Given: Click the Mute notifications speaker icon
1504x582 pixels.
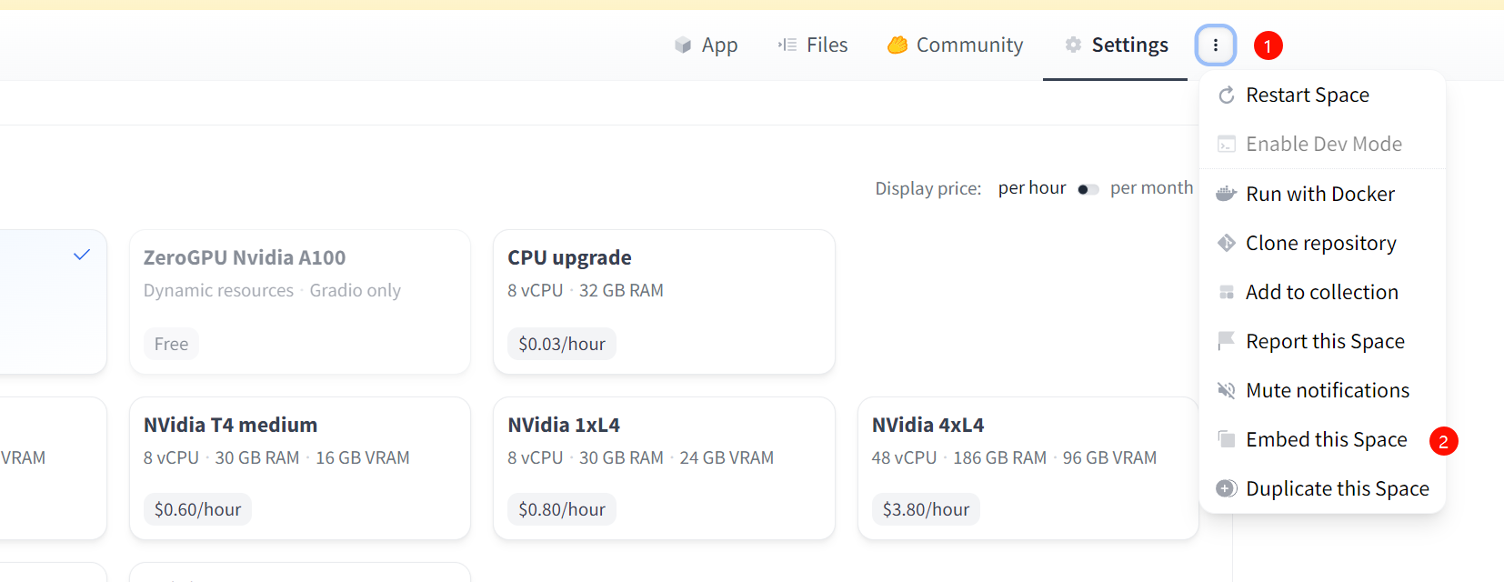Looking at the screenshot, I should [1227, 390].
